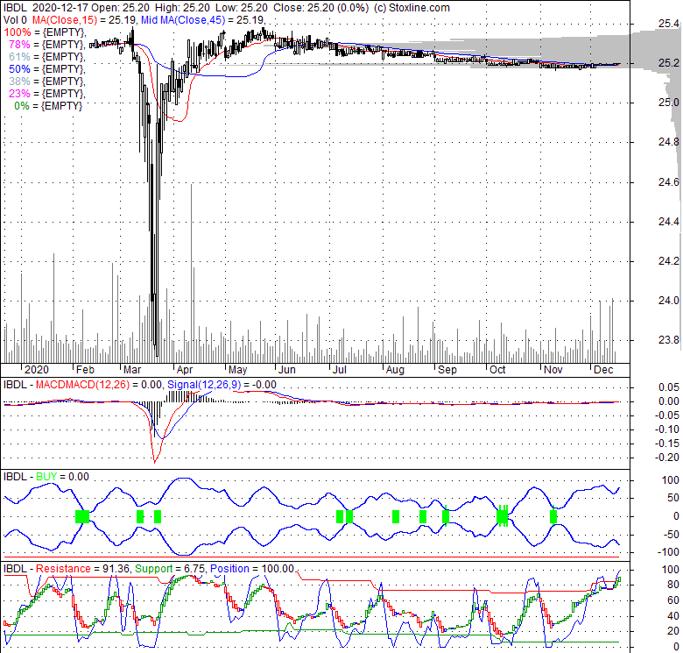
Task: Click the 38% = {EMPTY} Fibonacci label
Action: (x=47, y=82)
